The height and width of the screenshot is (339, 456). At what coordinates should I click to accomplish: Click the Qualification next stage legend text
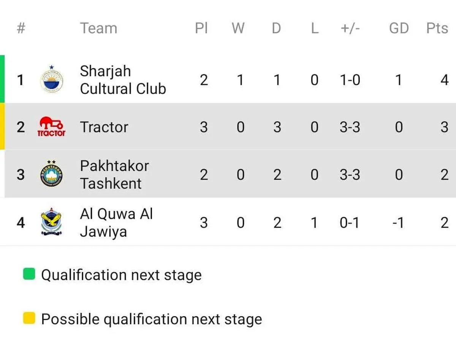click(x=121, y=275)
